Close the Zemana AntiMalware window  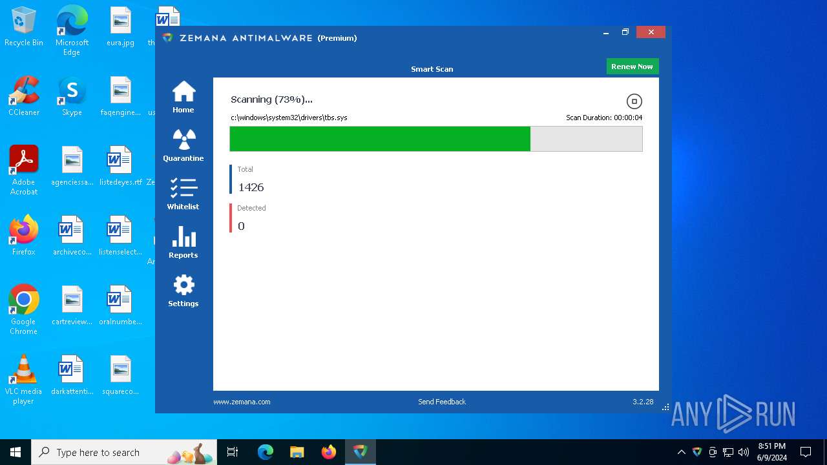click(651, 32)
